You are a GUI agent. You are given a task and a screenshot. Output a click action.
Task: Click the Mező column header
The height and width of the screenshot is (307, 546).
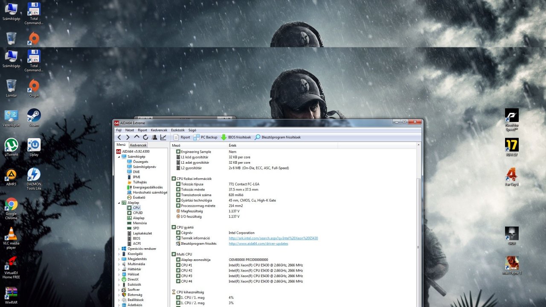tap(198, 145)
